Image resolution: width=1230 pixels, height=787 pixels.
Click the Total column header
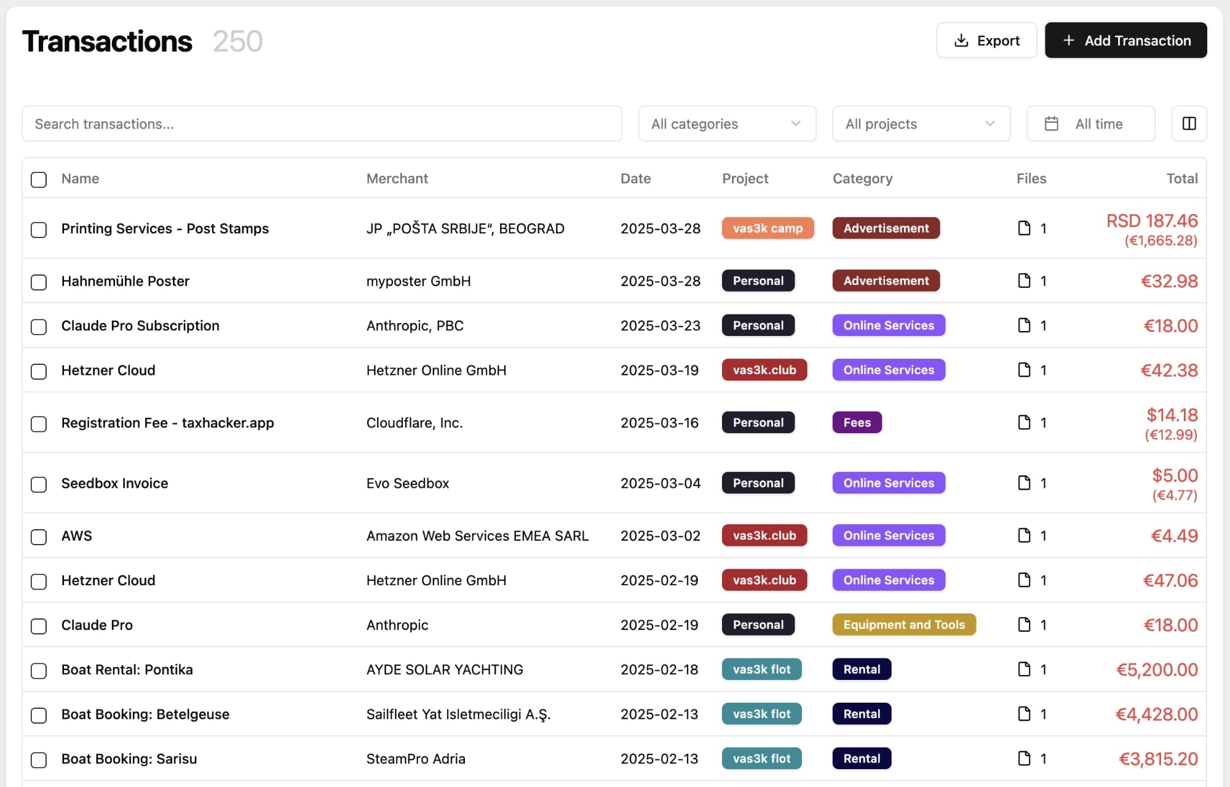point(1181,178)
